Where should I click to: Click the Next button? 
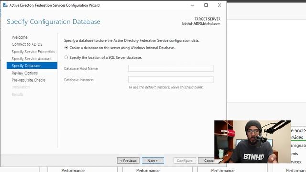[153, 161]
